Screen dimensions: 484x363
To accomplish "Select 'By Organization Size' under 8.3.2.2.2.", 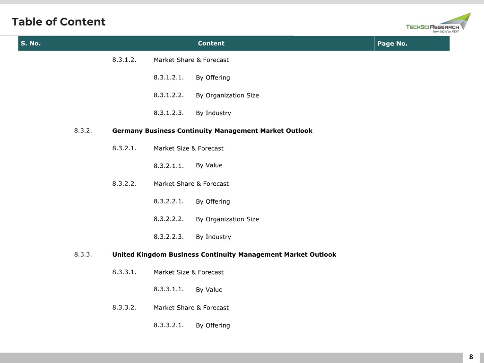I will point(227,219).
